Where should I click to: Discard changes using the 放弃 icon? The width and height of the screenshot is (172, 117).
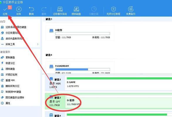click(x=19, y=11)
